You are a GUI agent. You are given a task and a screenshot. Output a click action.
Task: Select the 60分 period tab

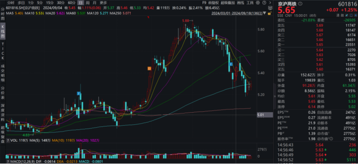pyautogui.click(x=72, y=3)
